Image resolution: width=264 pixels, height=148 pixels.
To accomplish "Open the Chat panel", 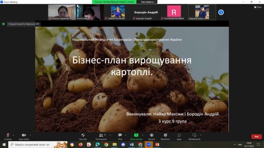I will point(120,136).
